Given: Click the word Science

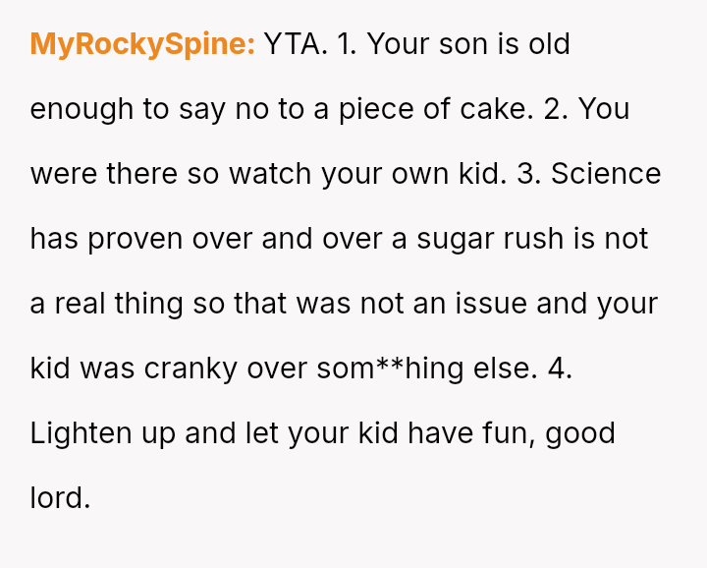Looking at the screenshot, I should [606, 174].
